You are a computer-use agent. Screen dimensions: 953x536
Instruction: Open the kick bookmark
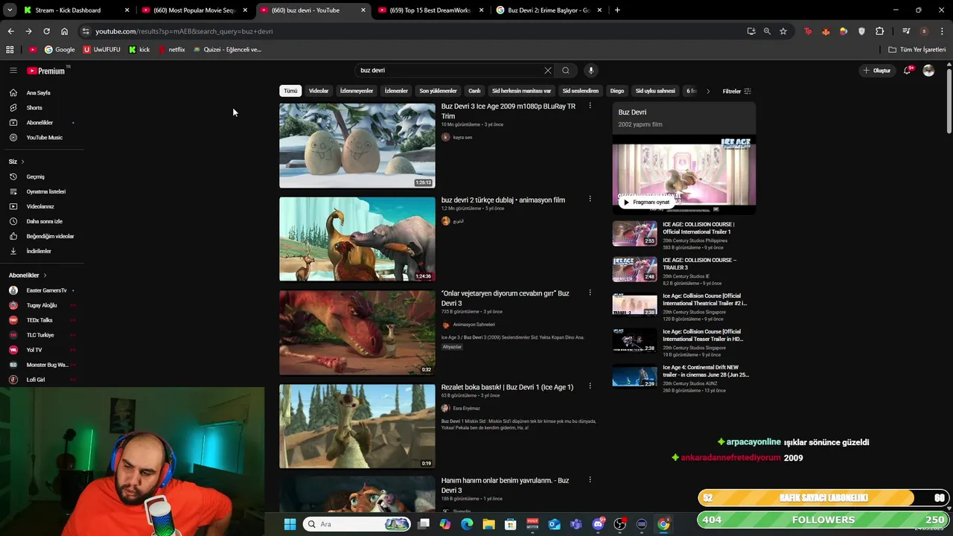coord(139,50)
